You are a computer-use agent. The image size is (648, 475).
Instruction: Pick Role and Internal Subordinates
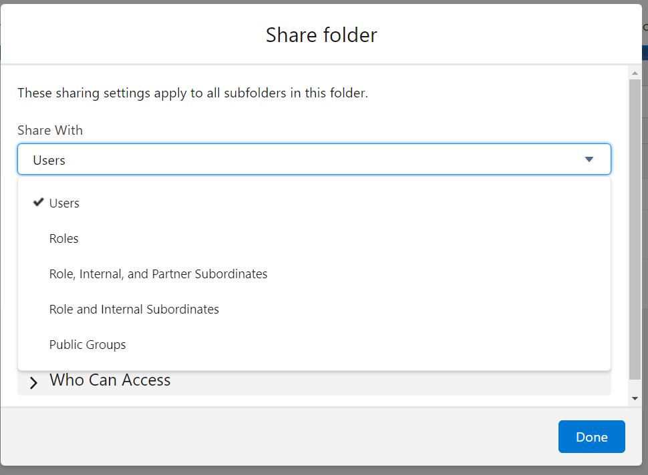134,310
